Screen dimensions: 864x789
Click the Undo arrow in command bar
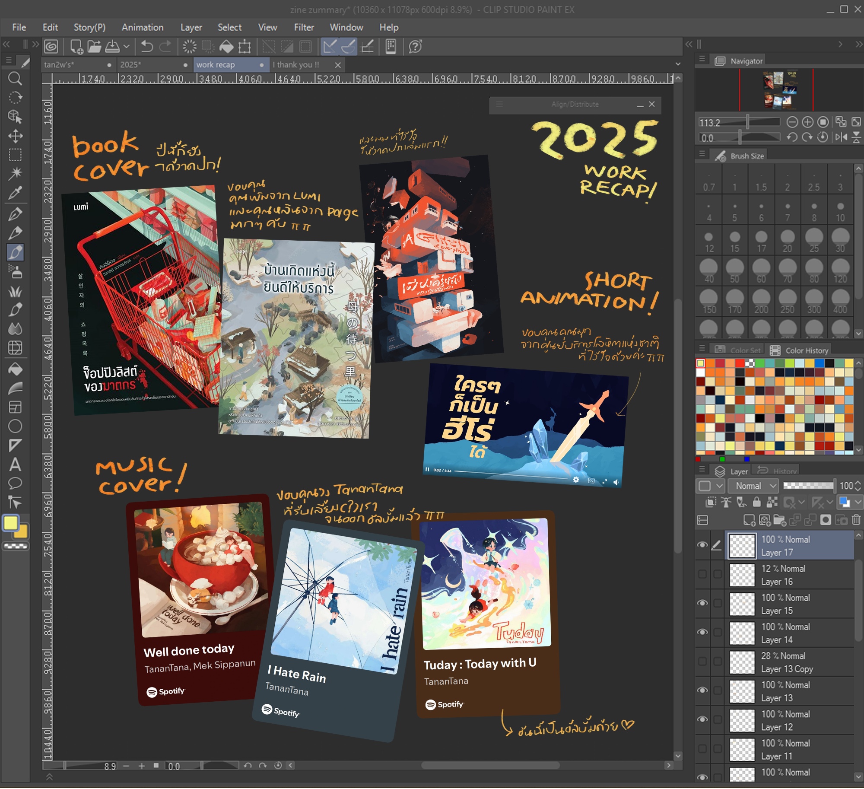click(x=147, y=46)
